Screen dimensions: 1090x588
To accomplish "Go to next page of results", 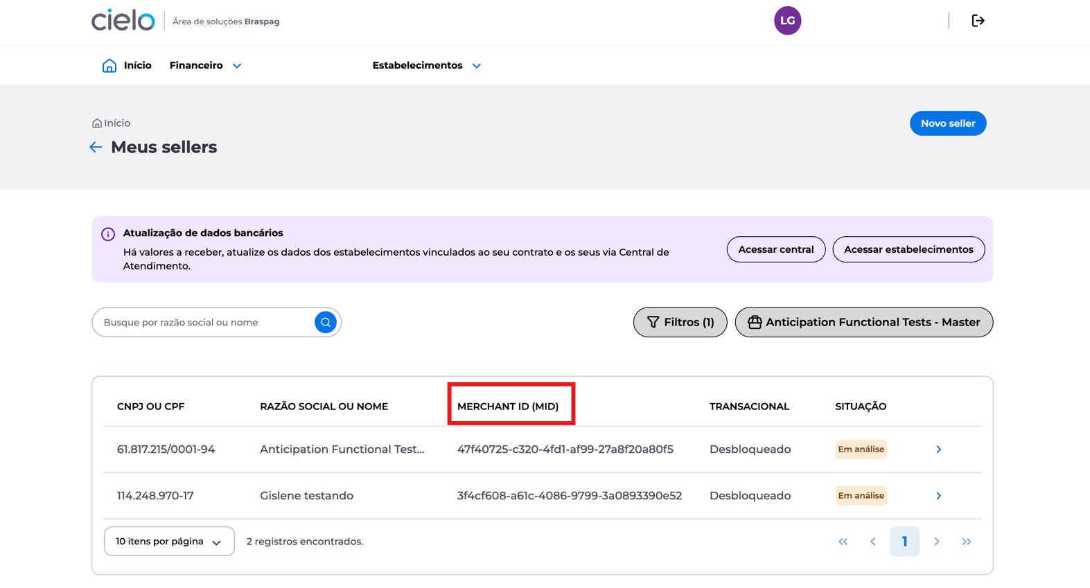I will click(936, 542).
